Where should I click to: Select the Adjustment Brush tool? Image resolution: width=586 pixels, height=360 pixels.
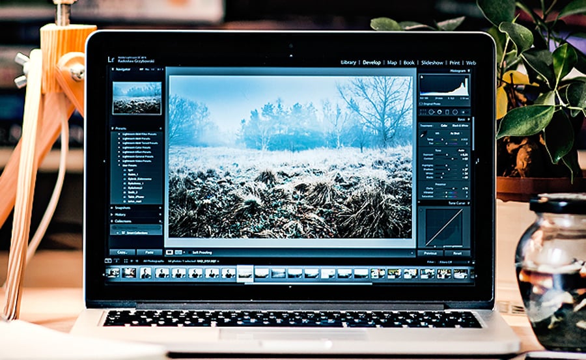pos(463,111)
